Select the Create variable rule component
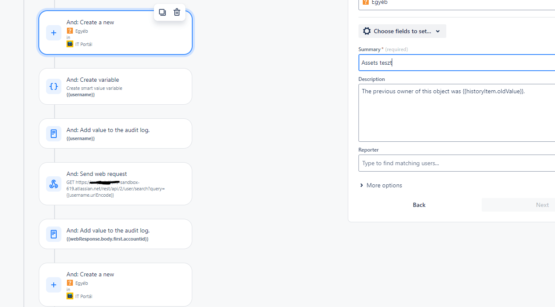 115,86
